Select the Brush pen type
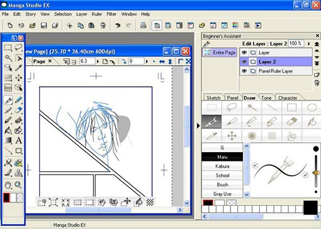 [222, 184]
